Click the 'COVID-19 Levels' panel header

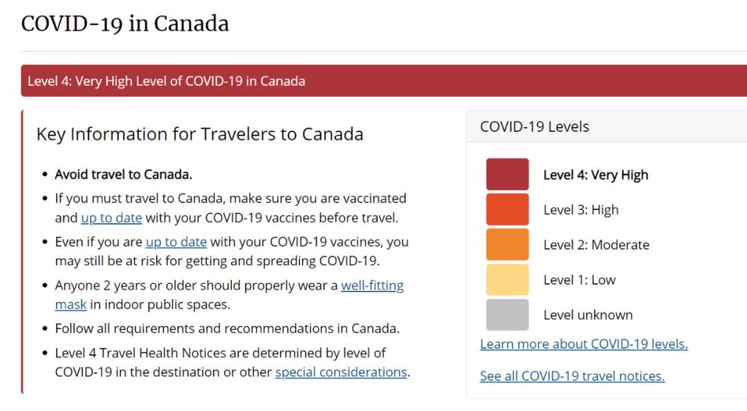[535, 127]
